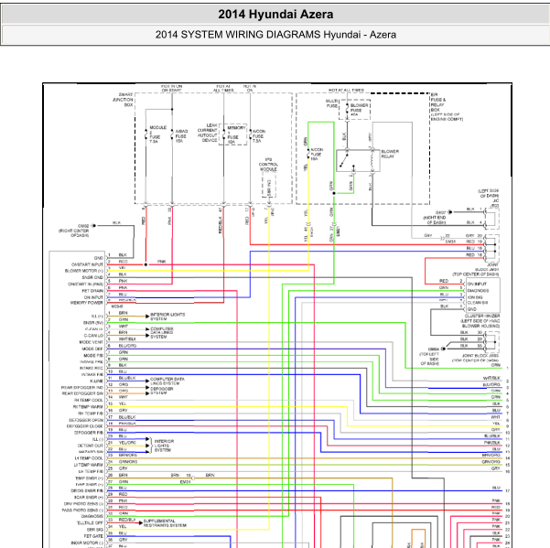The height and width of the screenshot is (548, 550).
Task: Click 'INTERIOR LIGHTS SYSTEM' reference beside the BRN wire
Action: tap(167, 317)
